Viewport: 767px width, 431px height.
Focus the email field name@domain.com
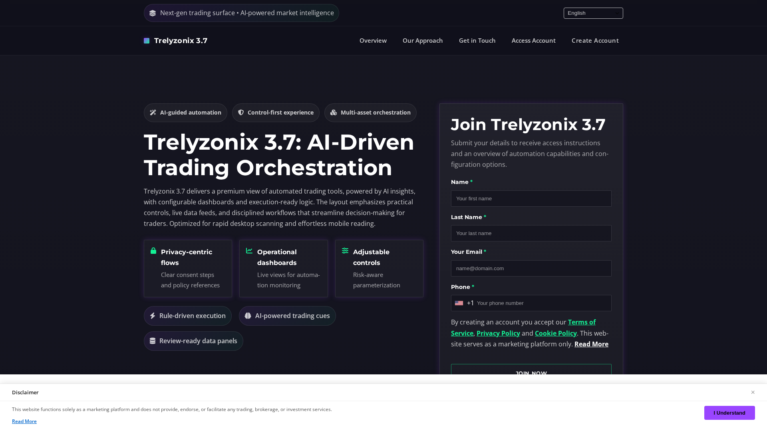coord(531,269)
